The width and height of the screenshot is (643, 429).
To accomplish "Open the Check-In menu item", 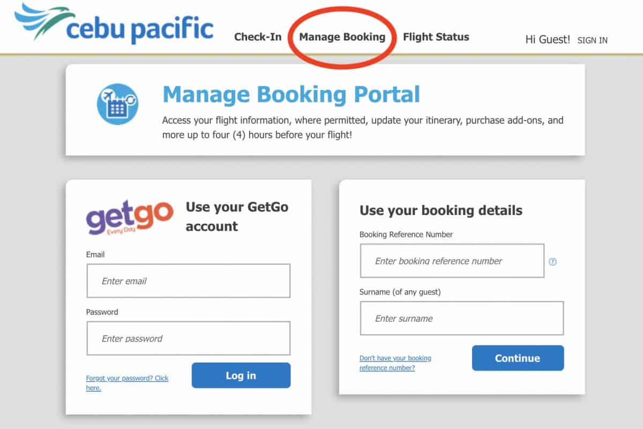I will [x=258, y=37].
